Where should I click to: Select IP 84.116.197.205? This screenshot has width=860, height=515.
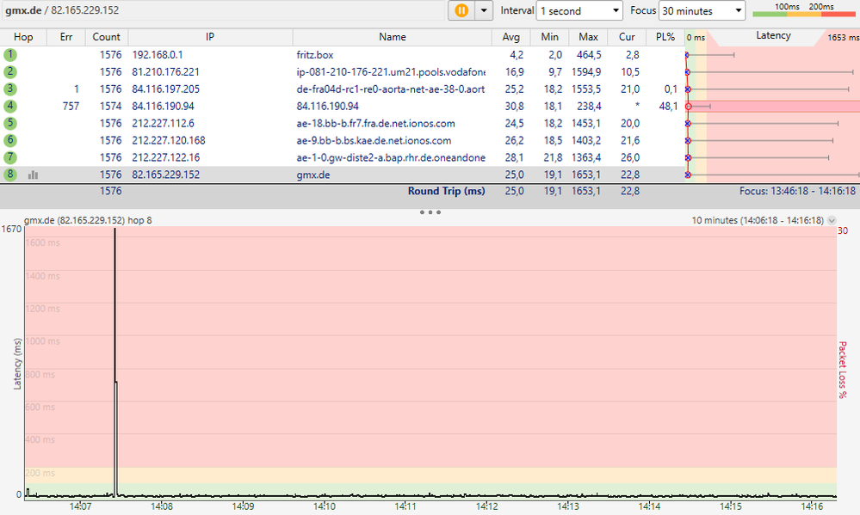165,89
